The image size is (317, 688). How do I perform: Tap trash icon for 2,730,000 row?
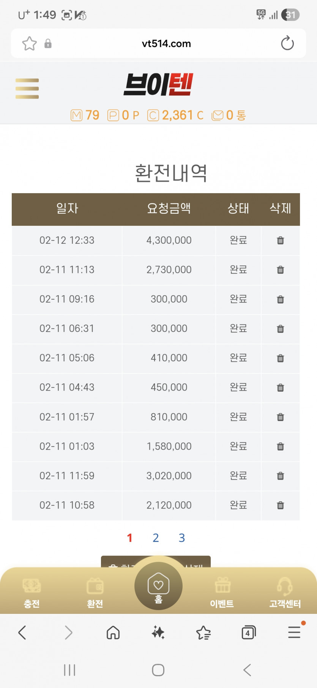pyautogui.click(x=281, y=270)
